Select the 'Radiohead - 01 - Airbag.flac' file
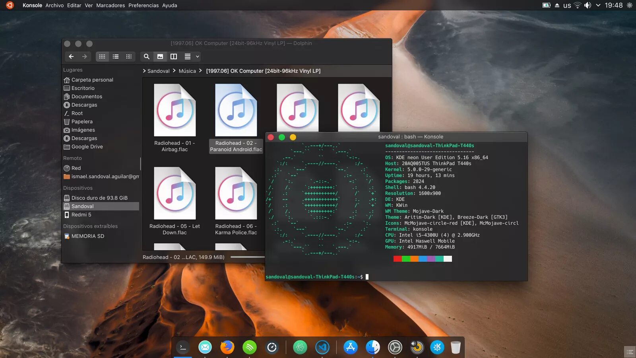The width and height of the screenshot is (636, 358). (175, 118)
